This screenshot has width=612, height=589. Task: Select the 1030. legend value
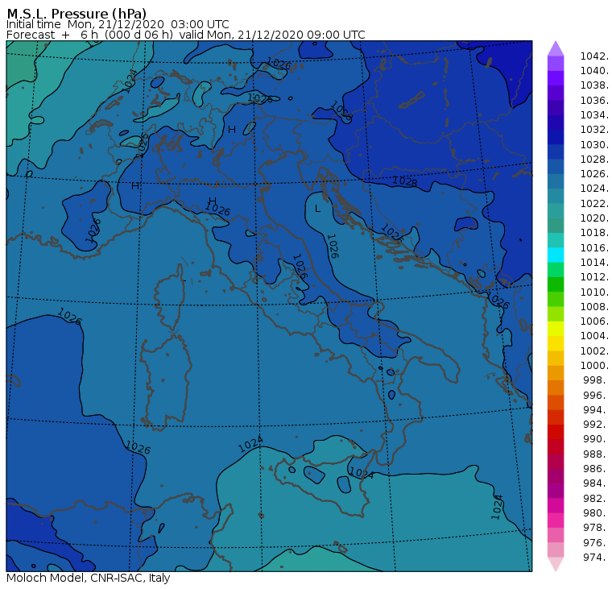(x=594, y=144)
